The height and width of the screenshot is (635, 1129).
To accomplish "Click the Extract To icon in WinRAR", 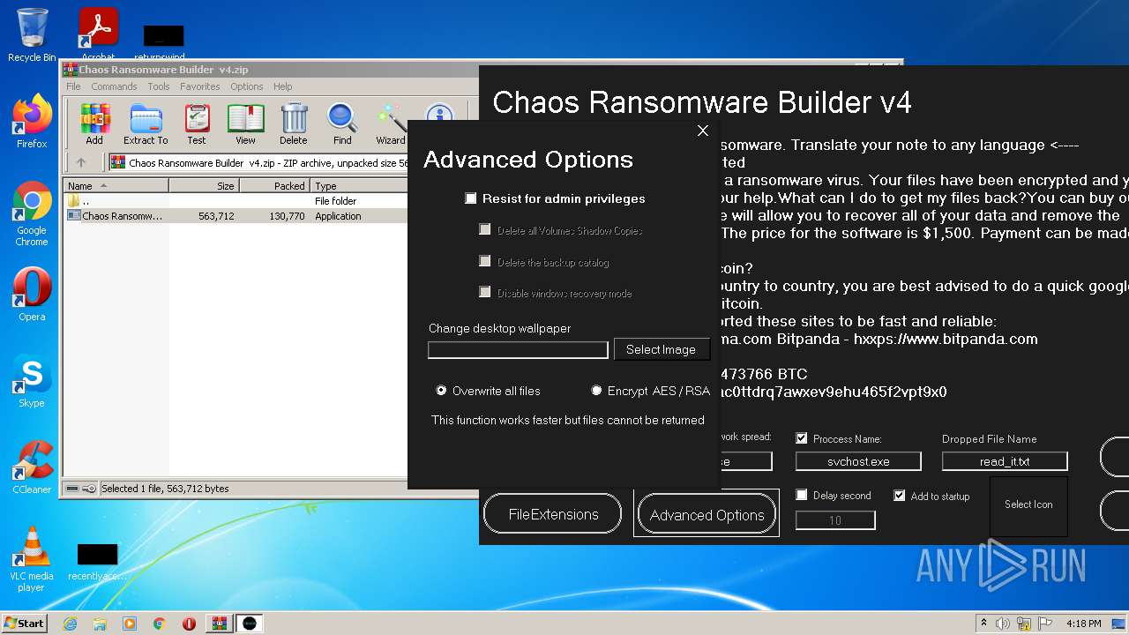I will coord(146,124).
